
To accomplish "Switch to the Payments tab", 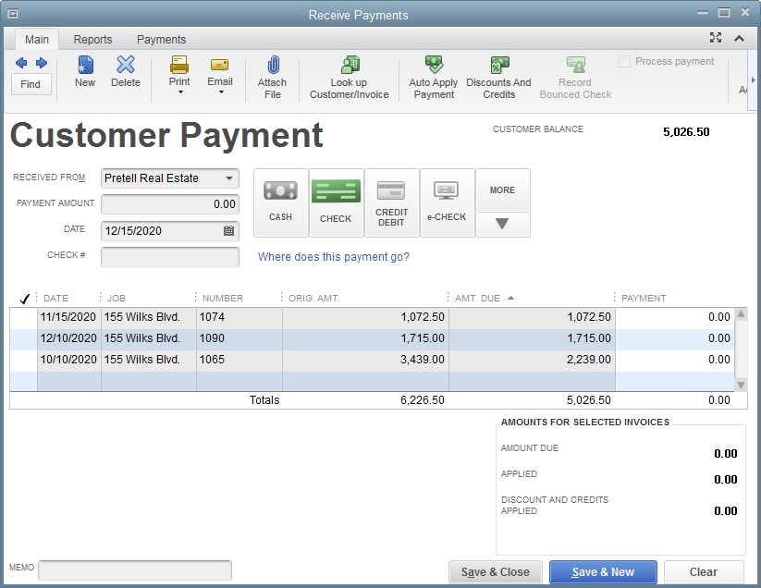I will coord(161,40).
